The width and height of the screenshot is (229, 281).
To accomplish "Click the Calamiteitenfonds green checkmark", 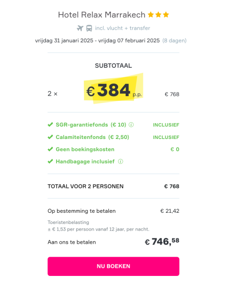I will (50, 137).
